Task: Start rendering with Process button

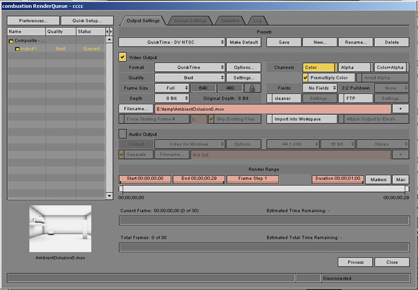Action: pos(356,262)
